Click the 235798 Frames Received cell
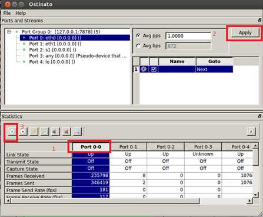The image size is (263, 217). click(x=91, y=175)
